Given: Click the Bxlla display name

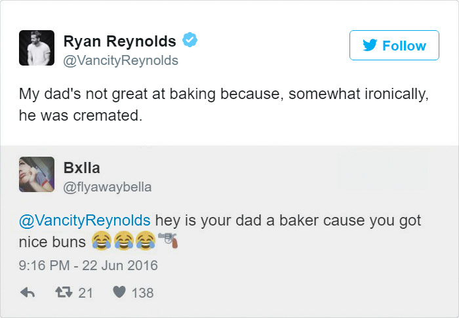Looking at the screenshot, I should click(x=81, y=168).
